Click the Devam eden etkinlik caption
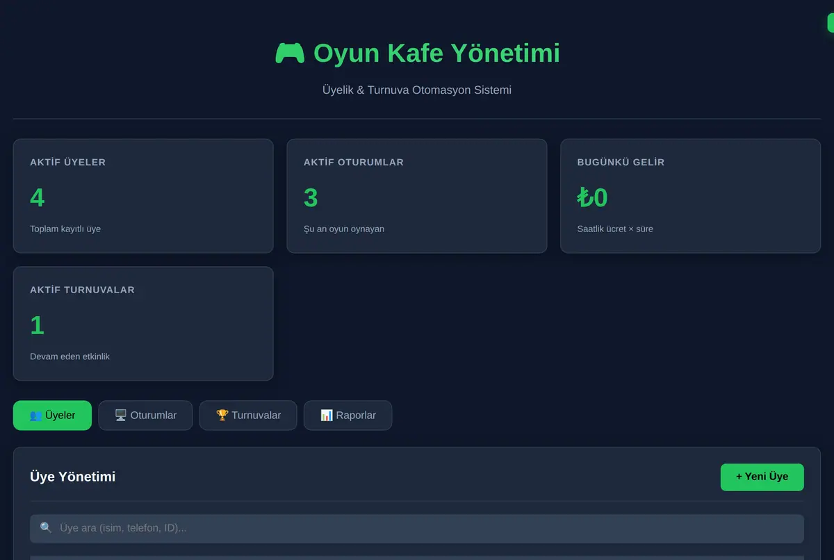This screenshot has height=560, width=834. tap(69, 356)
